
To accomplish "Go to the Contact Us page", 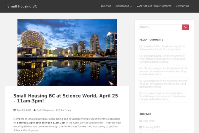I will coord(182,6).
